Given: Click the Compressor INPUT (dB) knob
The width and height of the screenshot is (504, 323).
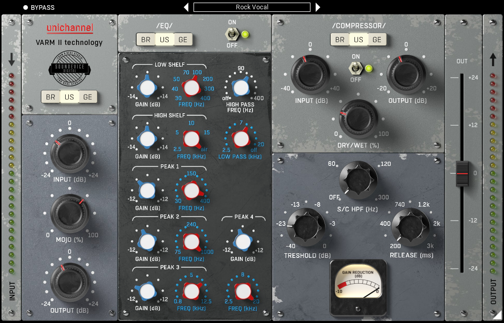Looking at the screenshot, I should (x=310, y=74).
